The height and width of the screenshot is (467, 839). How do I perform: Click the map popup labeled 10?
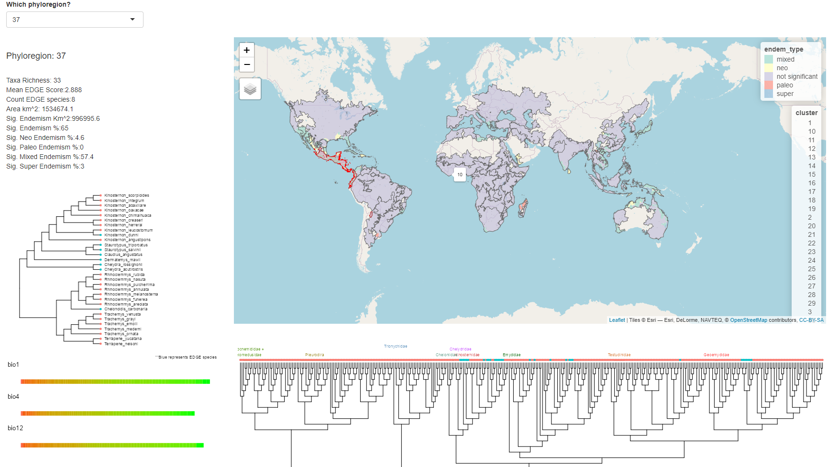(x=460, y=174)
